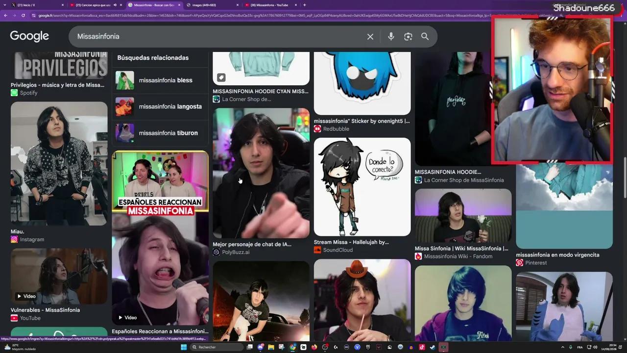Show hidden system tray icons
This screenshot has width=627, height=353.
pyautogui.click(x=562, y=347)
